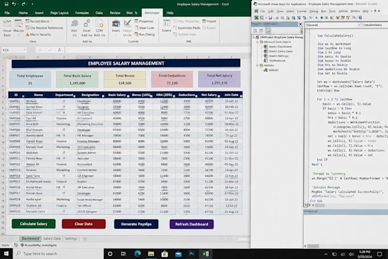Open the Formulas ribbon tab
This screenshot has width=388, height=259.
[82, 13]
